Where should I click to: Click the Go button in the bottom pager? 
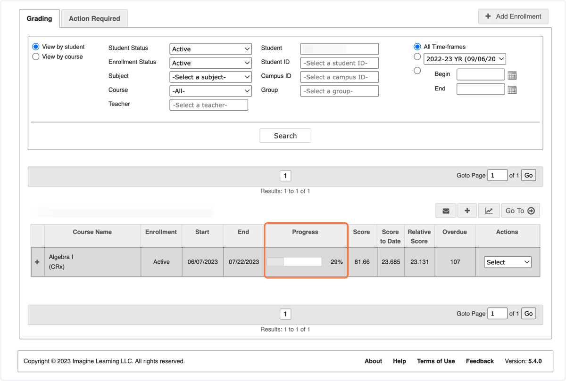coord(529,313)
